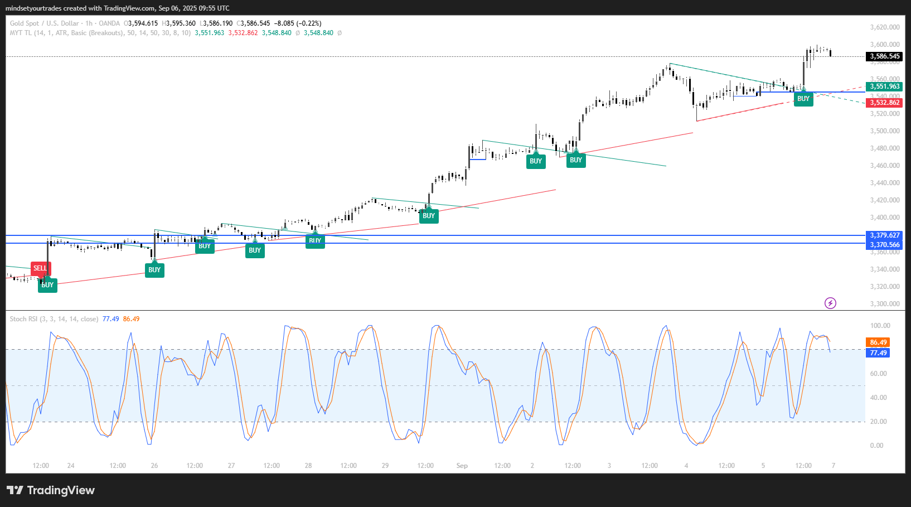The height and width of the screenshot is (507, 911).
Task: Click the blue 77.49 Stoch RSI value tag
Action: pos(878,353)
